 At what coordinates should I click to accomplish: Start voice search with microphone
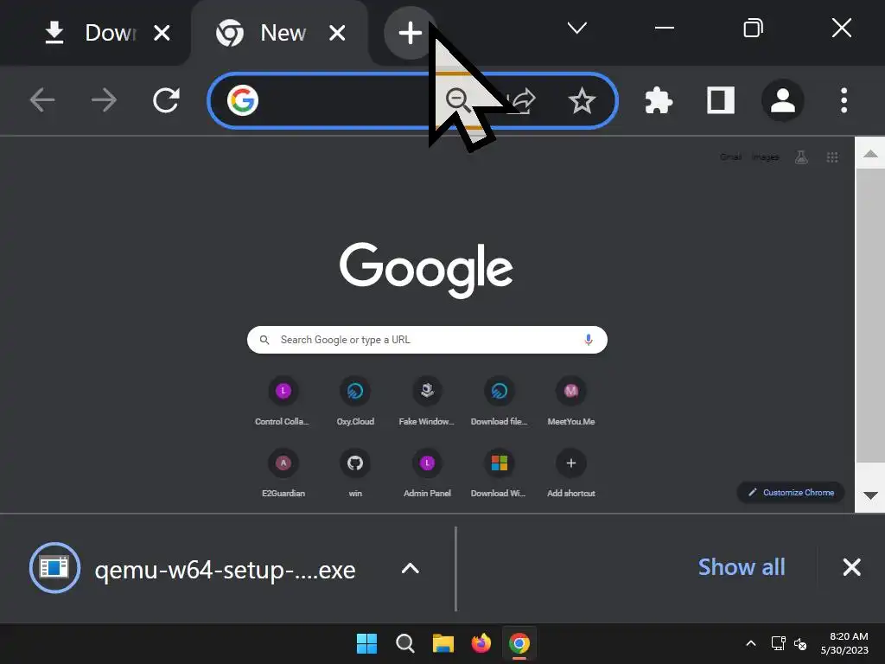coord(588,339)
